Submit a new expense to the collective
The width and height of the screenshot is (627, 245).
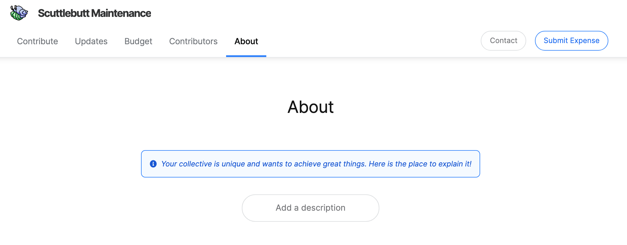pos(571,41)
